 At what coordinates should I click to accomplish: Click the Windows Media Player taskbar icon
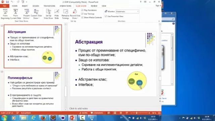13,118
